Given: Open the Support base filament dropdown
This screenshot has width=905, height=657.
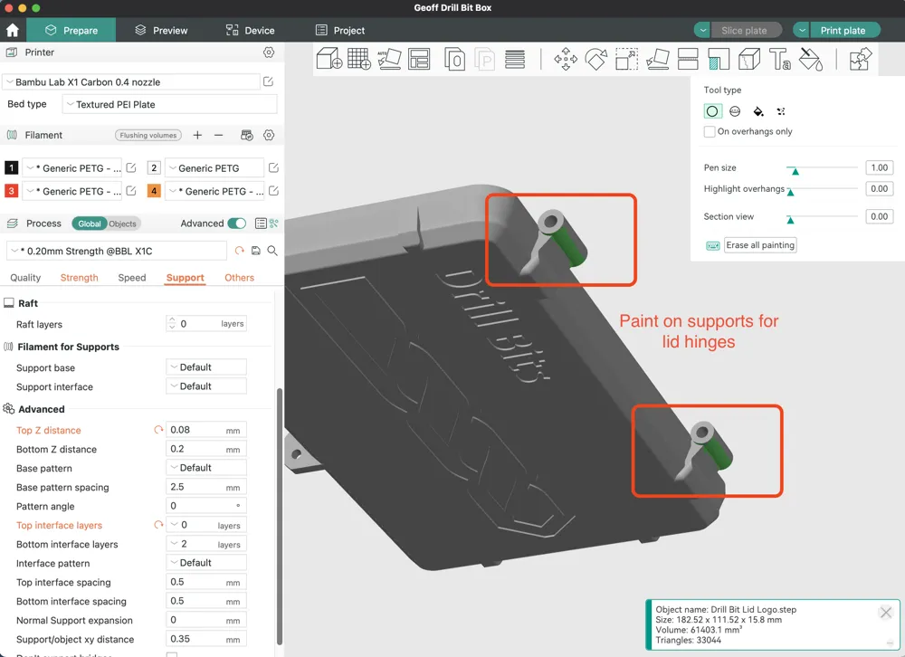Looking at the screenshot, I should coord(206,367).
